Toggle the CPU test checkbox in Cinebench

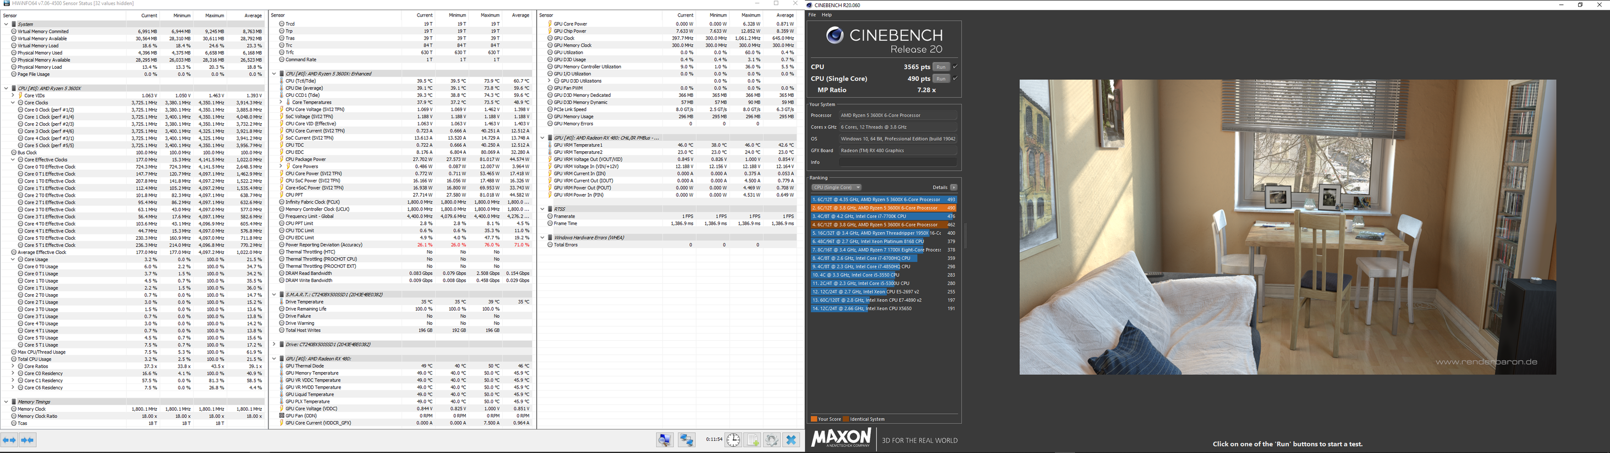tap(955, 67)
